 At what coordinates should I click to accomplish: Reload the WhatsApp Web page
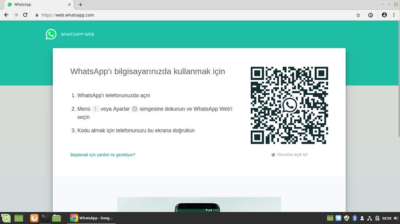click(25, 15)
